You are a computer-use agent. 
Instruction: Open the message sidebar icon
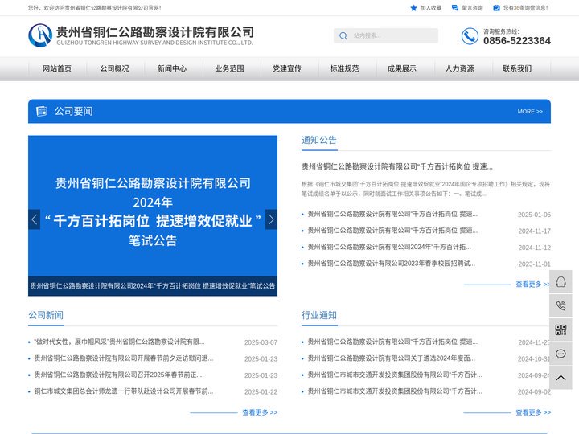pyautogui.click(x=561, y=354)
